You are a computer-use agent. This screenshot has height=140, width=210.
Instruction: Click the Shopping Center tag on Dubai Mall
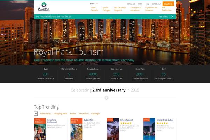(x=76, y=121)
